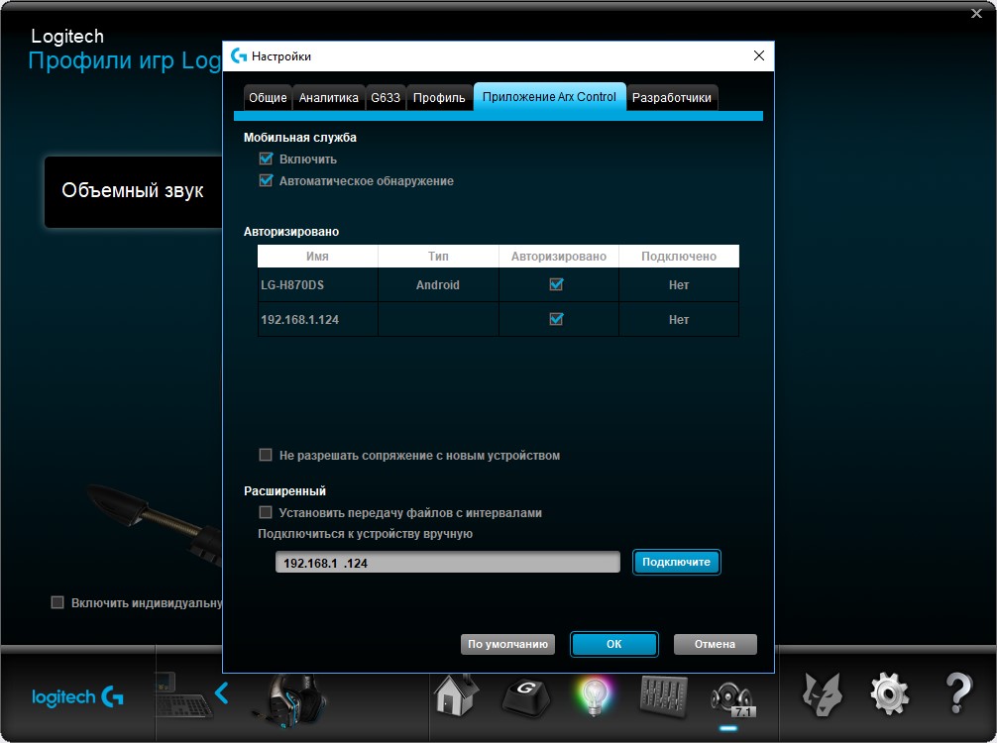Click the Отмена button
997x743 pixels.
coord(715,644)
